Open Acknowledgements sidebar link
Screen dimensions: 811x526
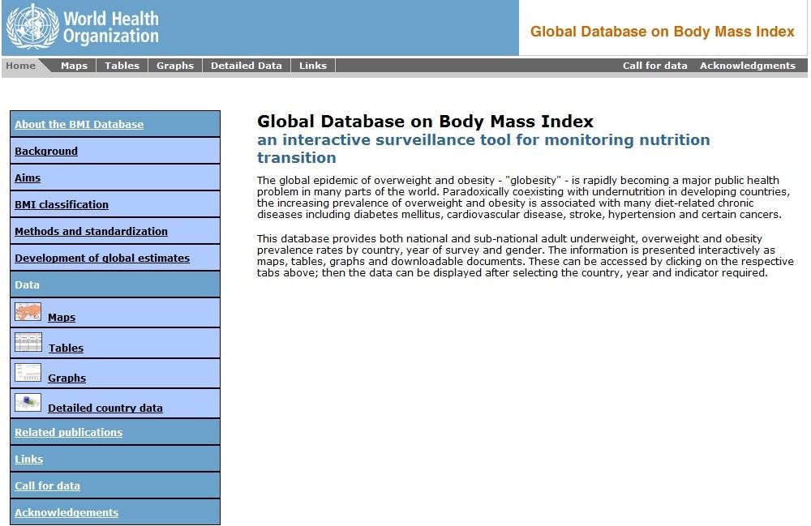pos(67,513)
